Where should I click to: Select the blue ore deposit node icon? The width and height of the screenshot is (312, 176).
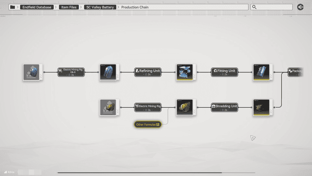[x=31, y=72]
